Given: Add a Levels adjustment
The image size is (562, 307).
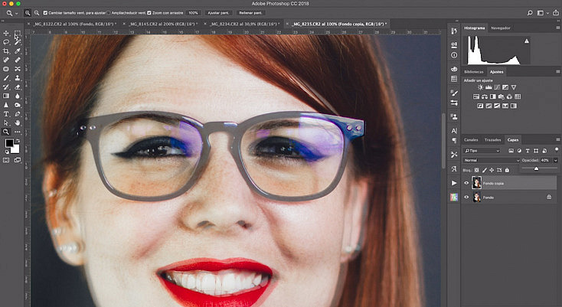Looking at the screenshot, I should (x=488, y=87).
